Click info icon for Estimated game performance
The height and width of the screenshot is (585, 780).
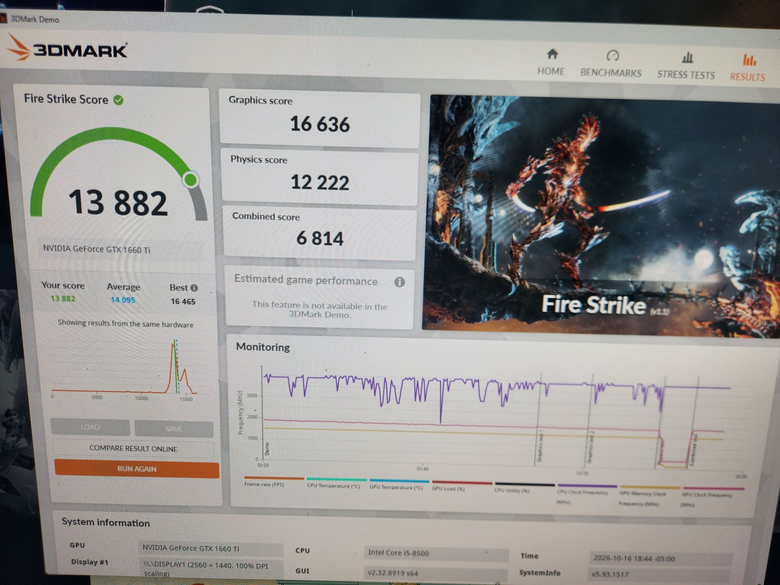[x=399, y=282]
